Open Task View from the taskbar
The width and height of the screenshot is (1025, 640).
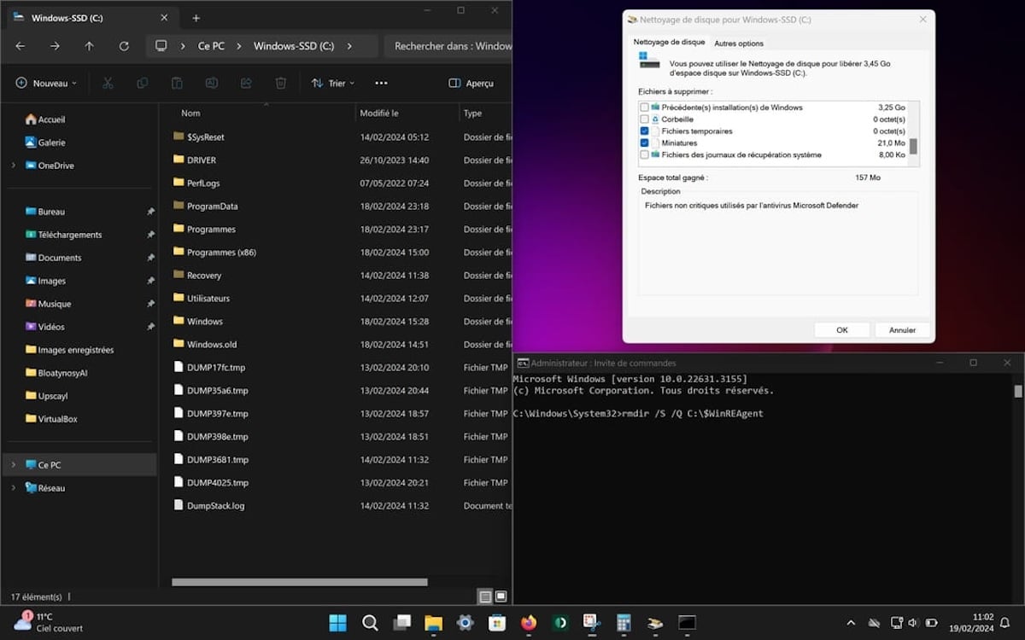tap(401, 623)
